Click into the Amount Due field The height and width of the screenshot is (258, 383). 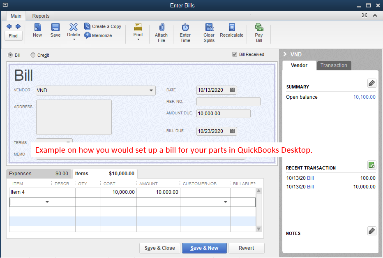coord(224,114)
